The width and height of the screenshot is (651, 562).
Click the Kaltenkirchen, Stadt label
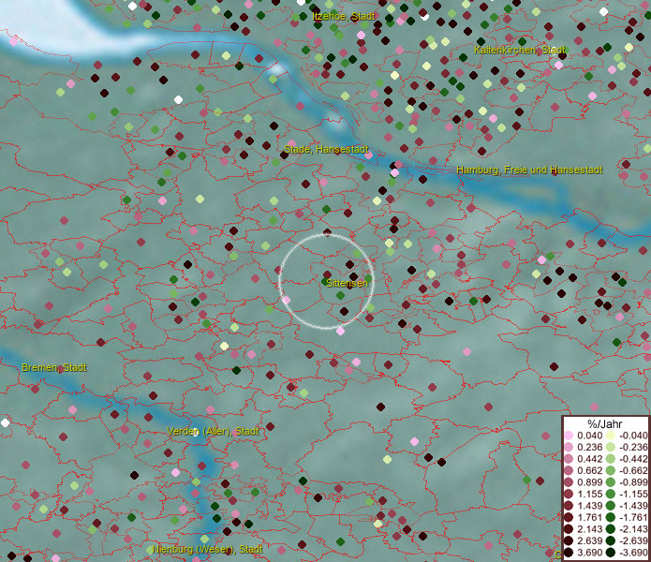click(x=520, y=50)
